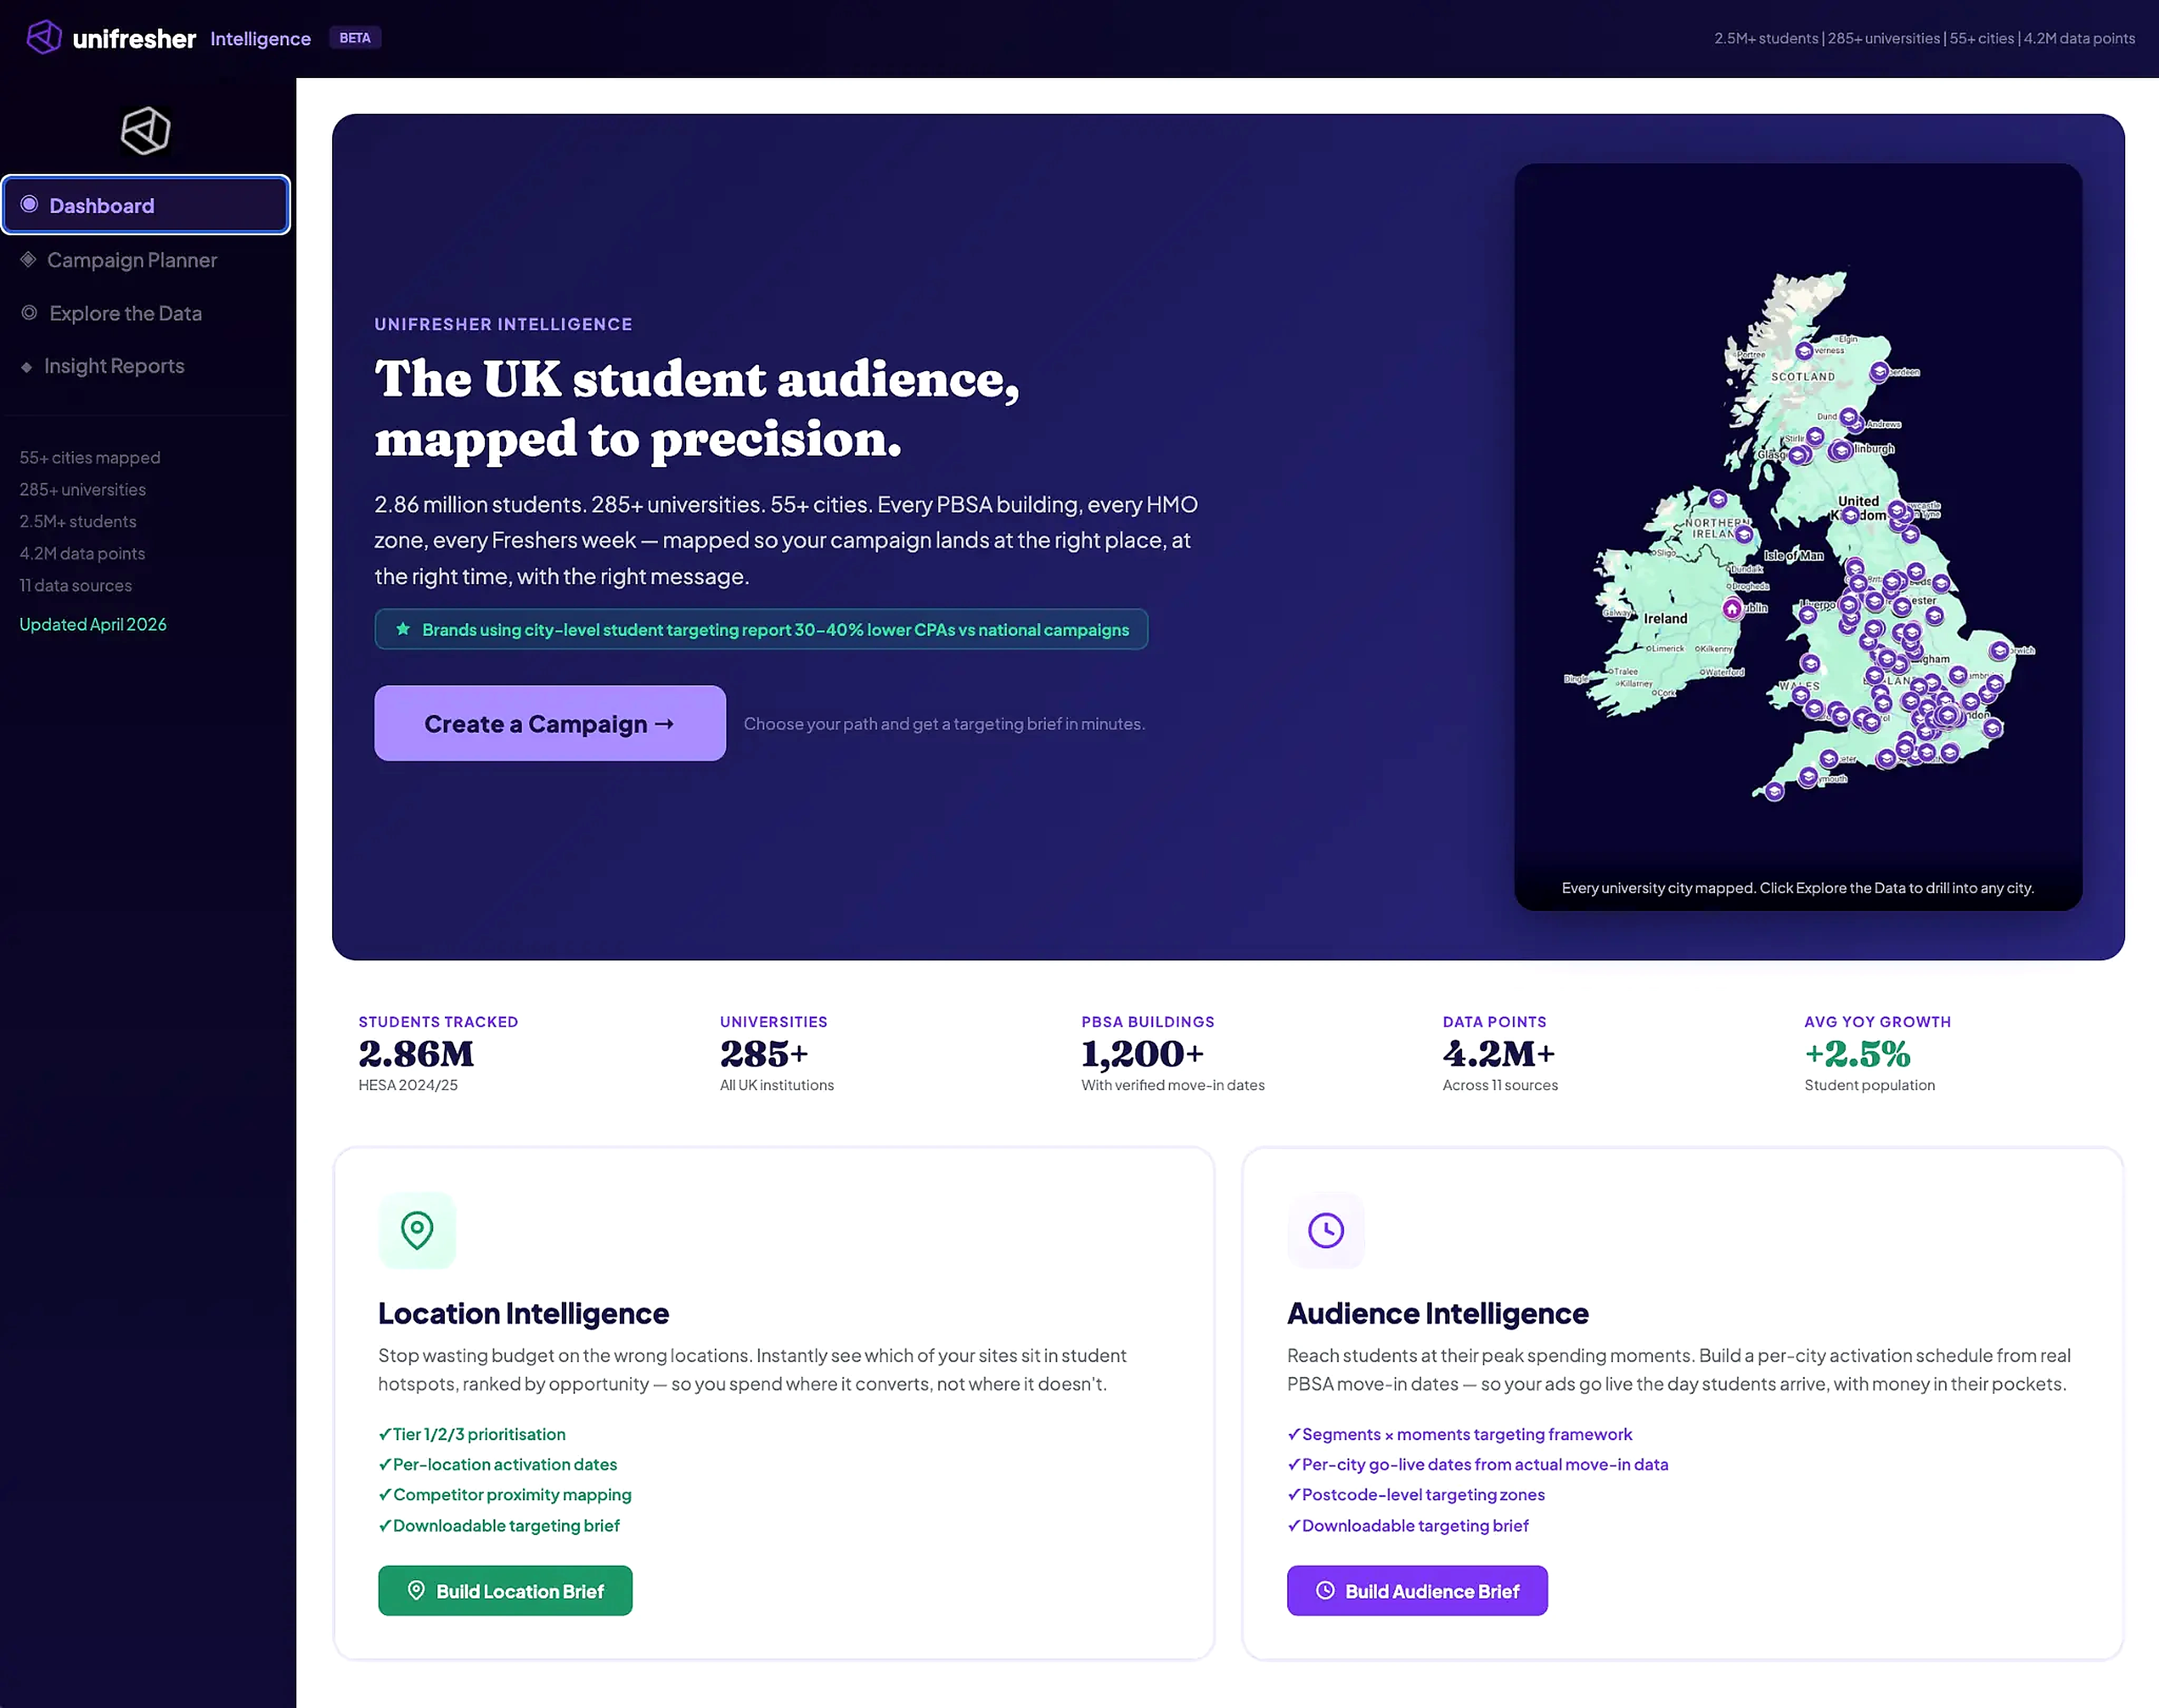Image resolution: width=2159 pixels, height=1708 pixels.
Task: Select the Plymouth university pin on map
Action: pos(1808,777)
